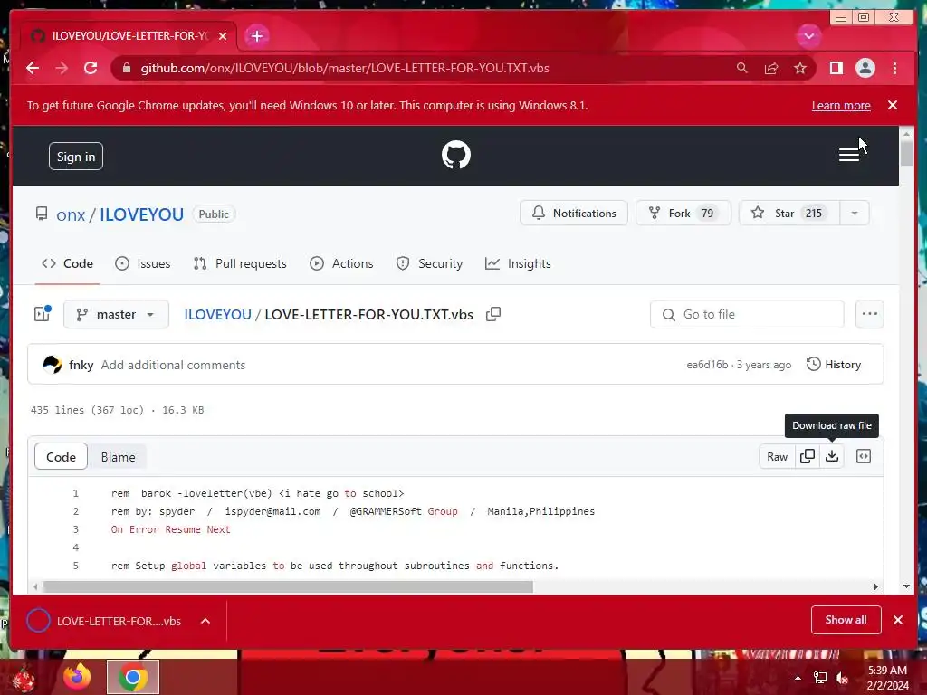This screenshot has height=695, width=927.
Task: Open the Chrome profile avatar
Action: [865, 68]
